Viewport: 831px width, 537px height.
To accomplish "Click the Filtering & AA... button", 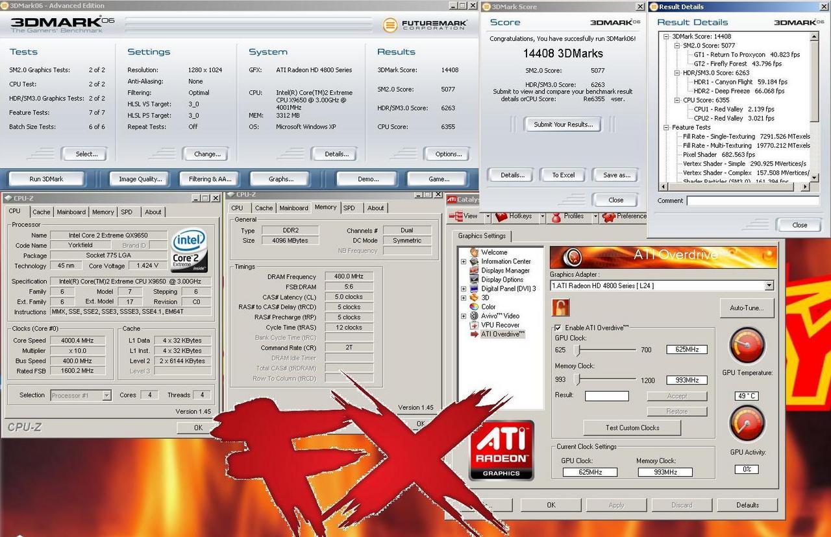I will (x=210, y=179).
